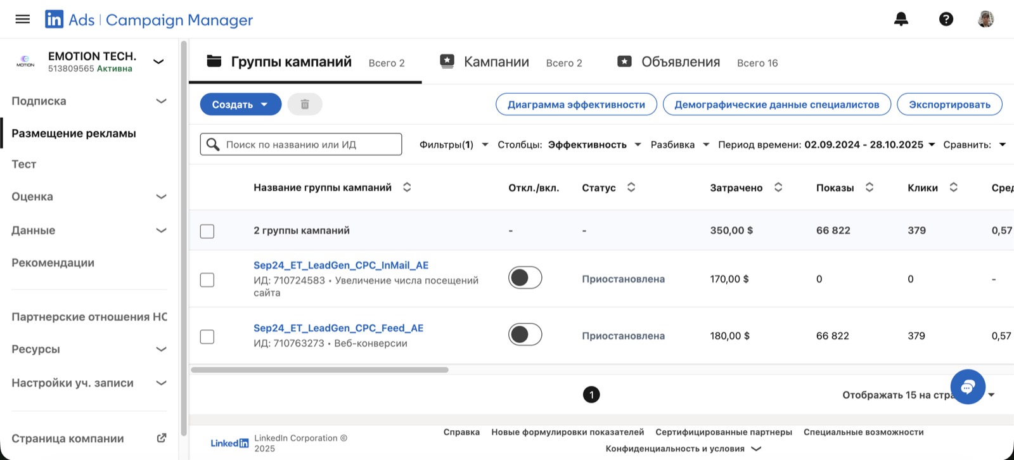Viewport: 1014px width, 460px height.
Task: Expand the Оценка sidebar section
Action: 161,196
